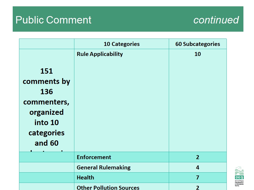
Task: Click the "Rule Applicability" category cell
Action: [100, 54]
